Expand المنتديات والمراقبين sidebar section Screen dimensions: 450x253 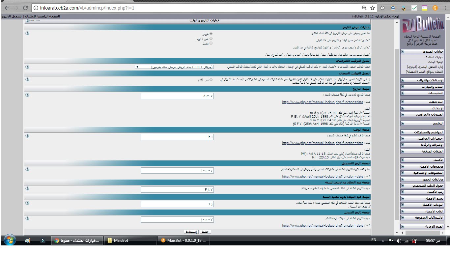click(403, 114)
